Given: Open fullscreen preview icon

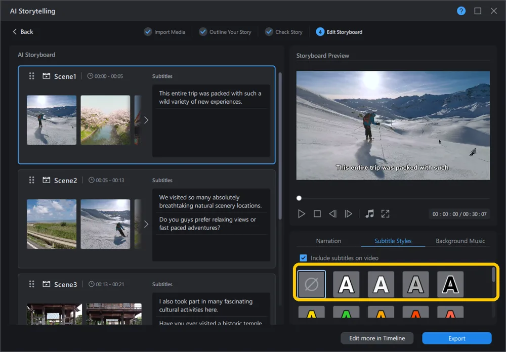Looking at the screenshot, I should point(385,213).
